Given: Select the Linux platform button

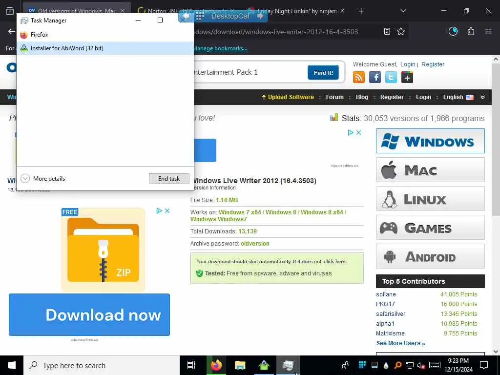Looking at the screenshot, I should [x=430, y=199].
